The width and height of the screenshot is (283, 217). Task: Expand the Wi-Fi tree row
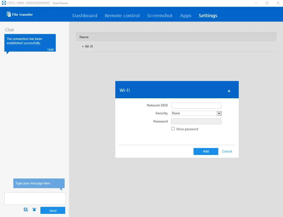pyautogui.click(x=83, y=46)
